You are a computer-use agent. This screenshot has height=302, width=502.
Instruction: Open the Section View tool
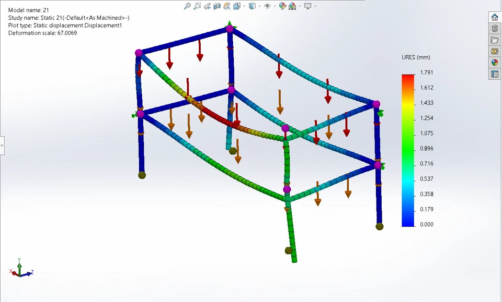[217, 6]
